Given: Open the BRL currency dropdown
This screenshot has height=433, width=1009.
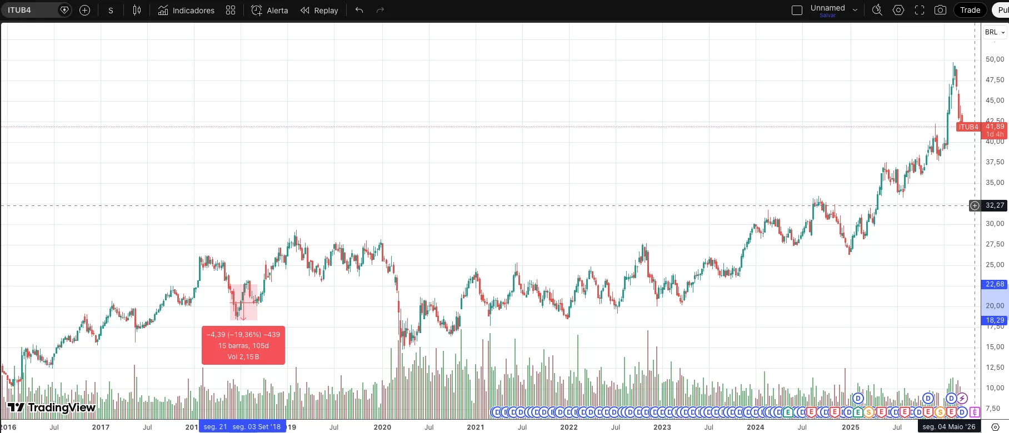Looking at the screenshot, I should click(x=995, y=32).
